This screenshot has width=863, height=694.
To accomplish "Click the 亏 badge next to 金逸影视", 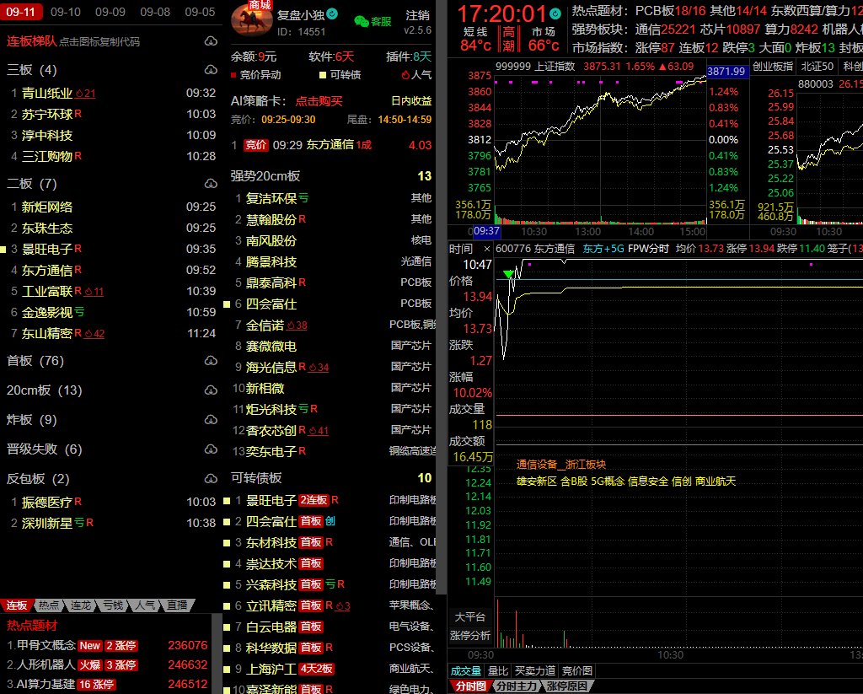I will click(x=79, y=312).
